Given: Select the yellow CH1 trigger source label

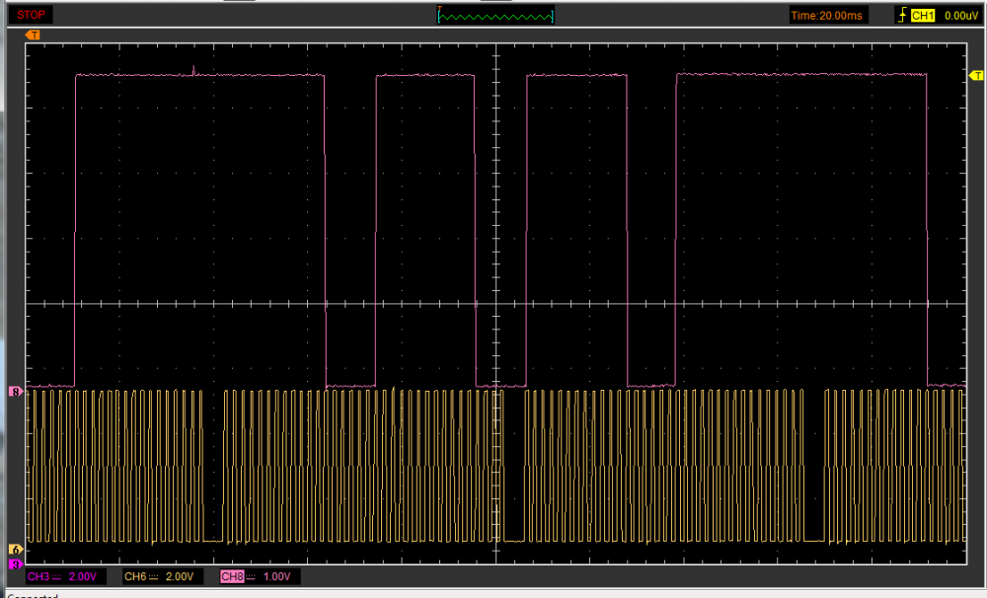Looking at the screenshot, I should [923, 15].
